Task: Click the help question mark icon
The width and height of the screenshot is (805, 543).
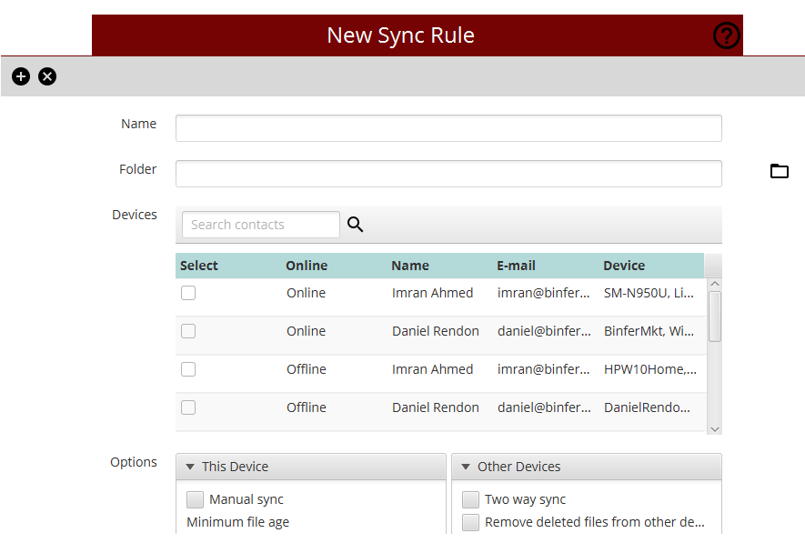Action: tap(727, 35)
